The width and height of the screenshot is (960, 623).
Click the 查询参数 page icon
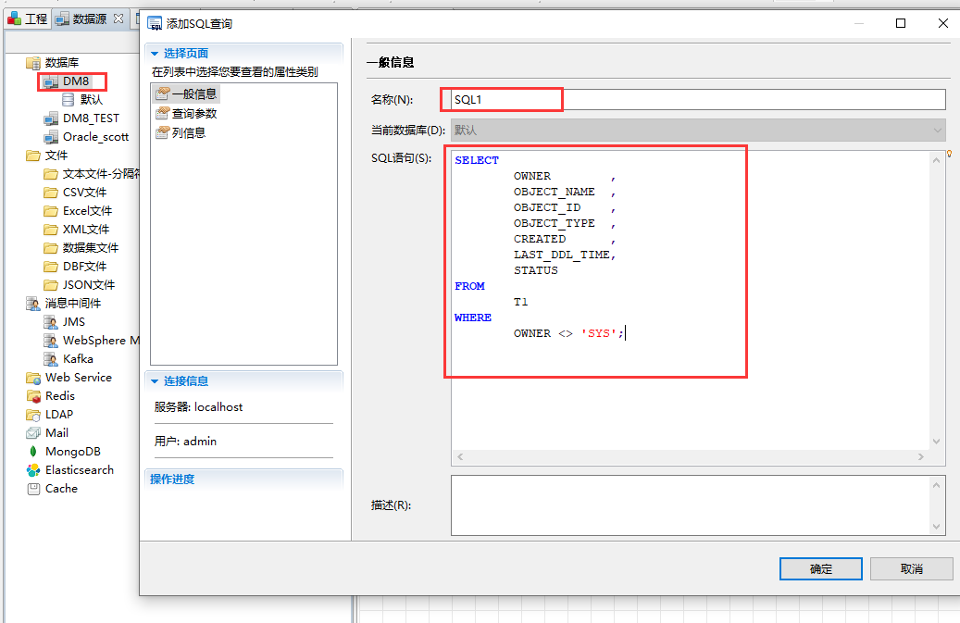162,113
